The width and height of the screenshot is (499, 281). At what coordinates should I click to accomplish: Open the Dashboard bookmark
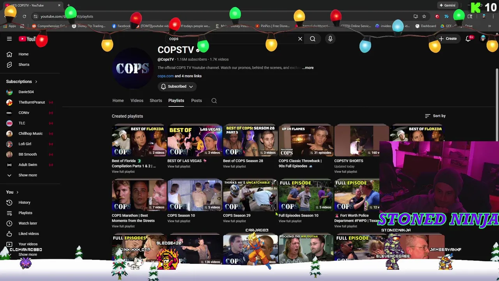(x=425, y=26)
